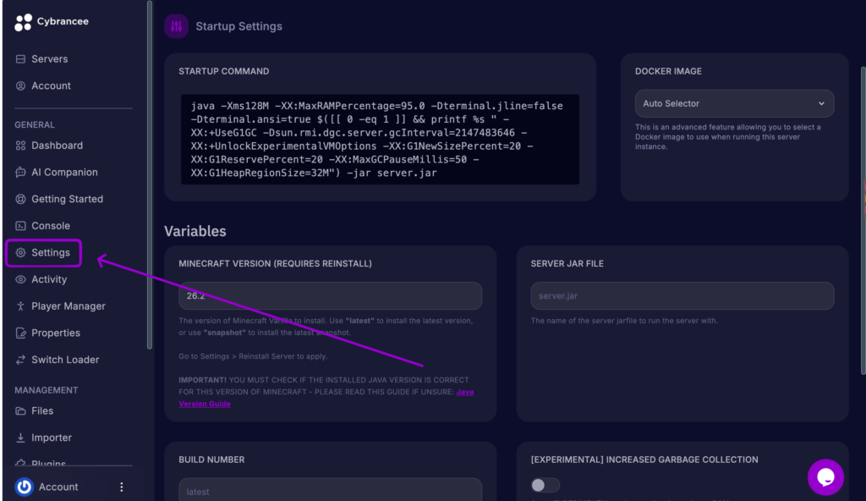
Task: Click the Cybrancee logo icon
Action: (x=23, y=22)
